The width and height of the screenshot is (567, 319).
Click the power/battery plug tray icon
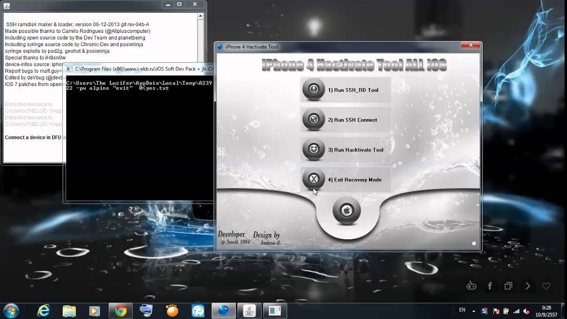pos(506,311)
